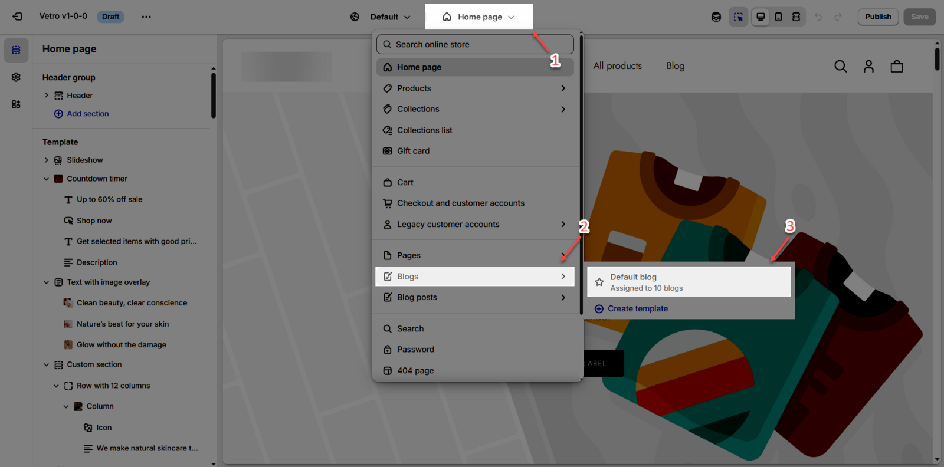944x467 pixels.
Task: Click the exit editor icon
Action: pyautogui.click(x=17, y=17)
